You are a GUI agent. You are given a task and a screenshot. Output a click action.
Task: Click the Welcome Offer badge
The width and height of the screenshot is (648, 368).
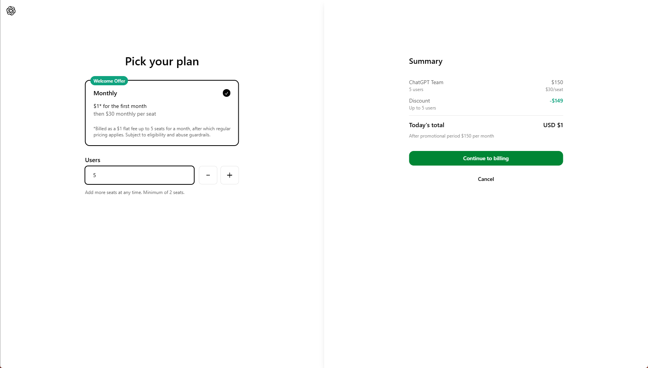[109, 81]
